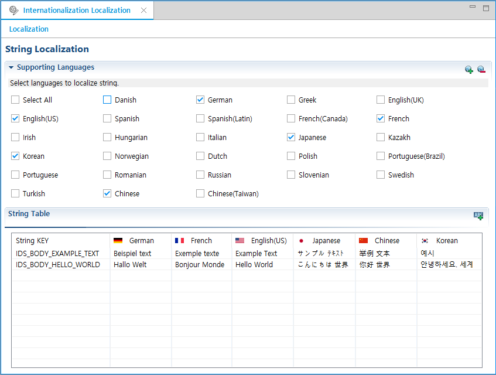Click the Remove Language globe icon
The width and height of the screenshot is (496, 375).
point(481,69)
